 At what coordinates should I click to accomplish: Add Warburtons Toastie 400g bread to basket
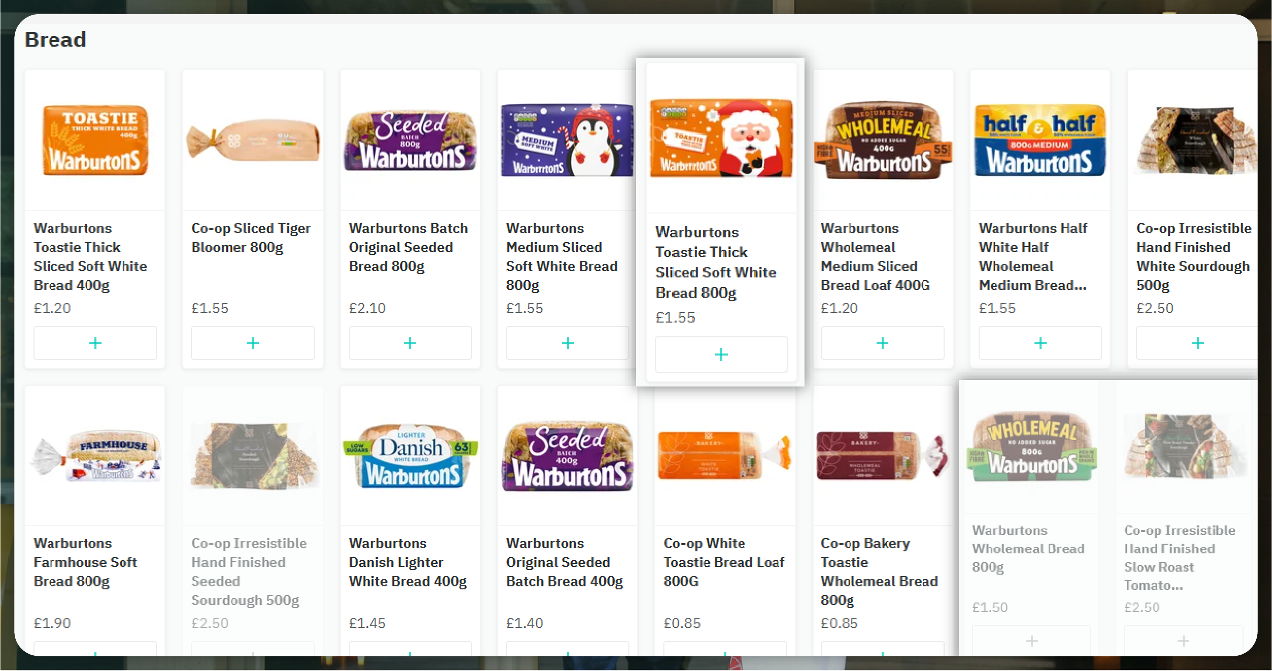[x=95, y=343]
